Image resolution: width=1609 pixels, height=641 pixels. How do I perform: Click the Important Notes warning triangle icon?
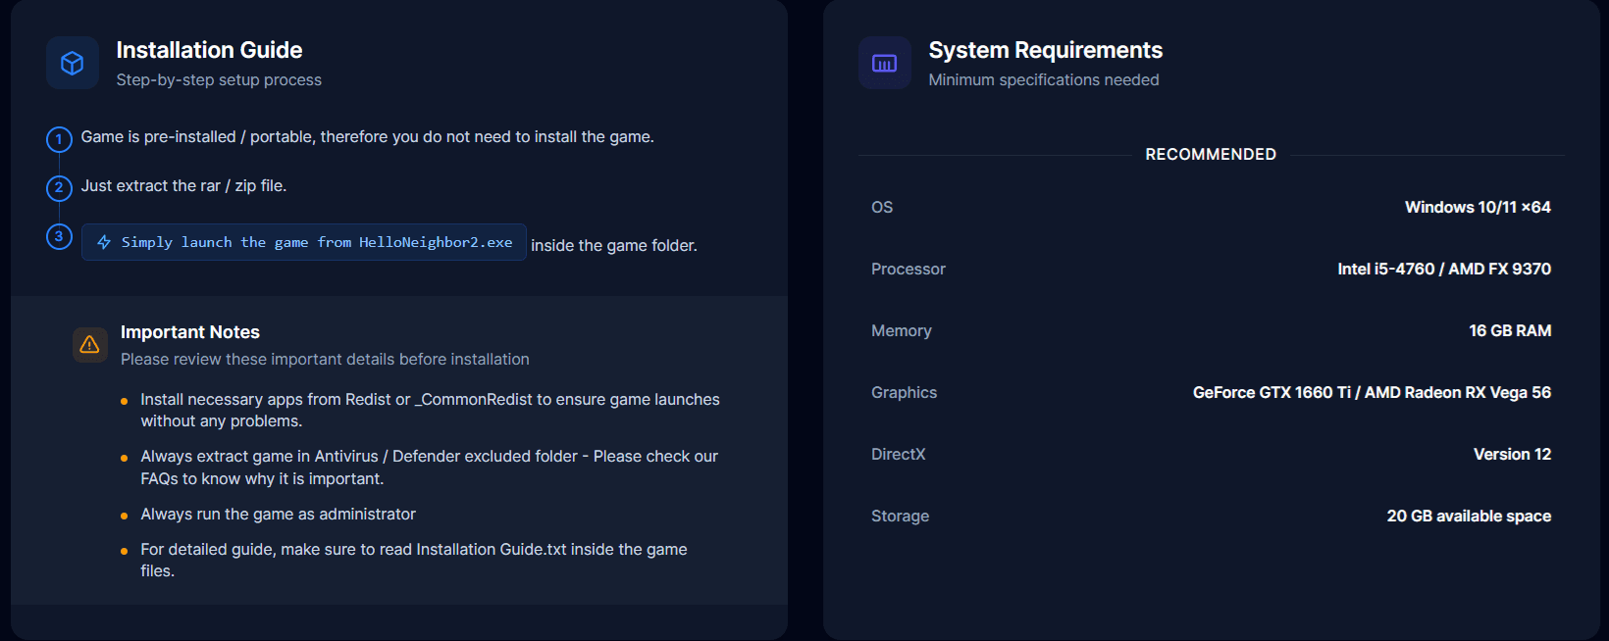point(90,344)
